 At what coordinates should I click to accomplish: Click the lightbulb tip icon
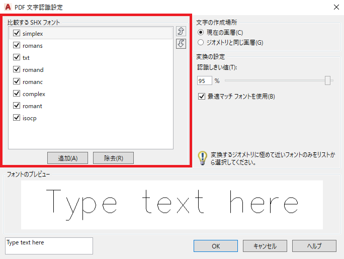(x=202, y=158)
